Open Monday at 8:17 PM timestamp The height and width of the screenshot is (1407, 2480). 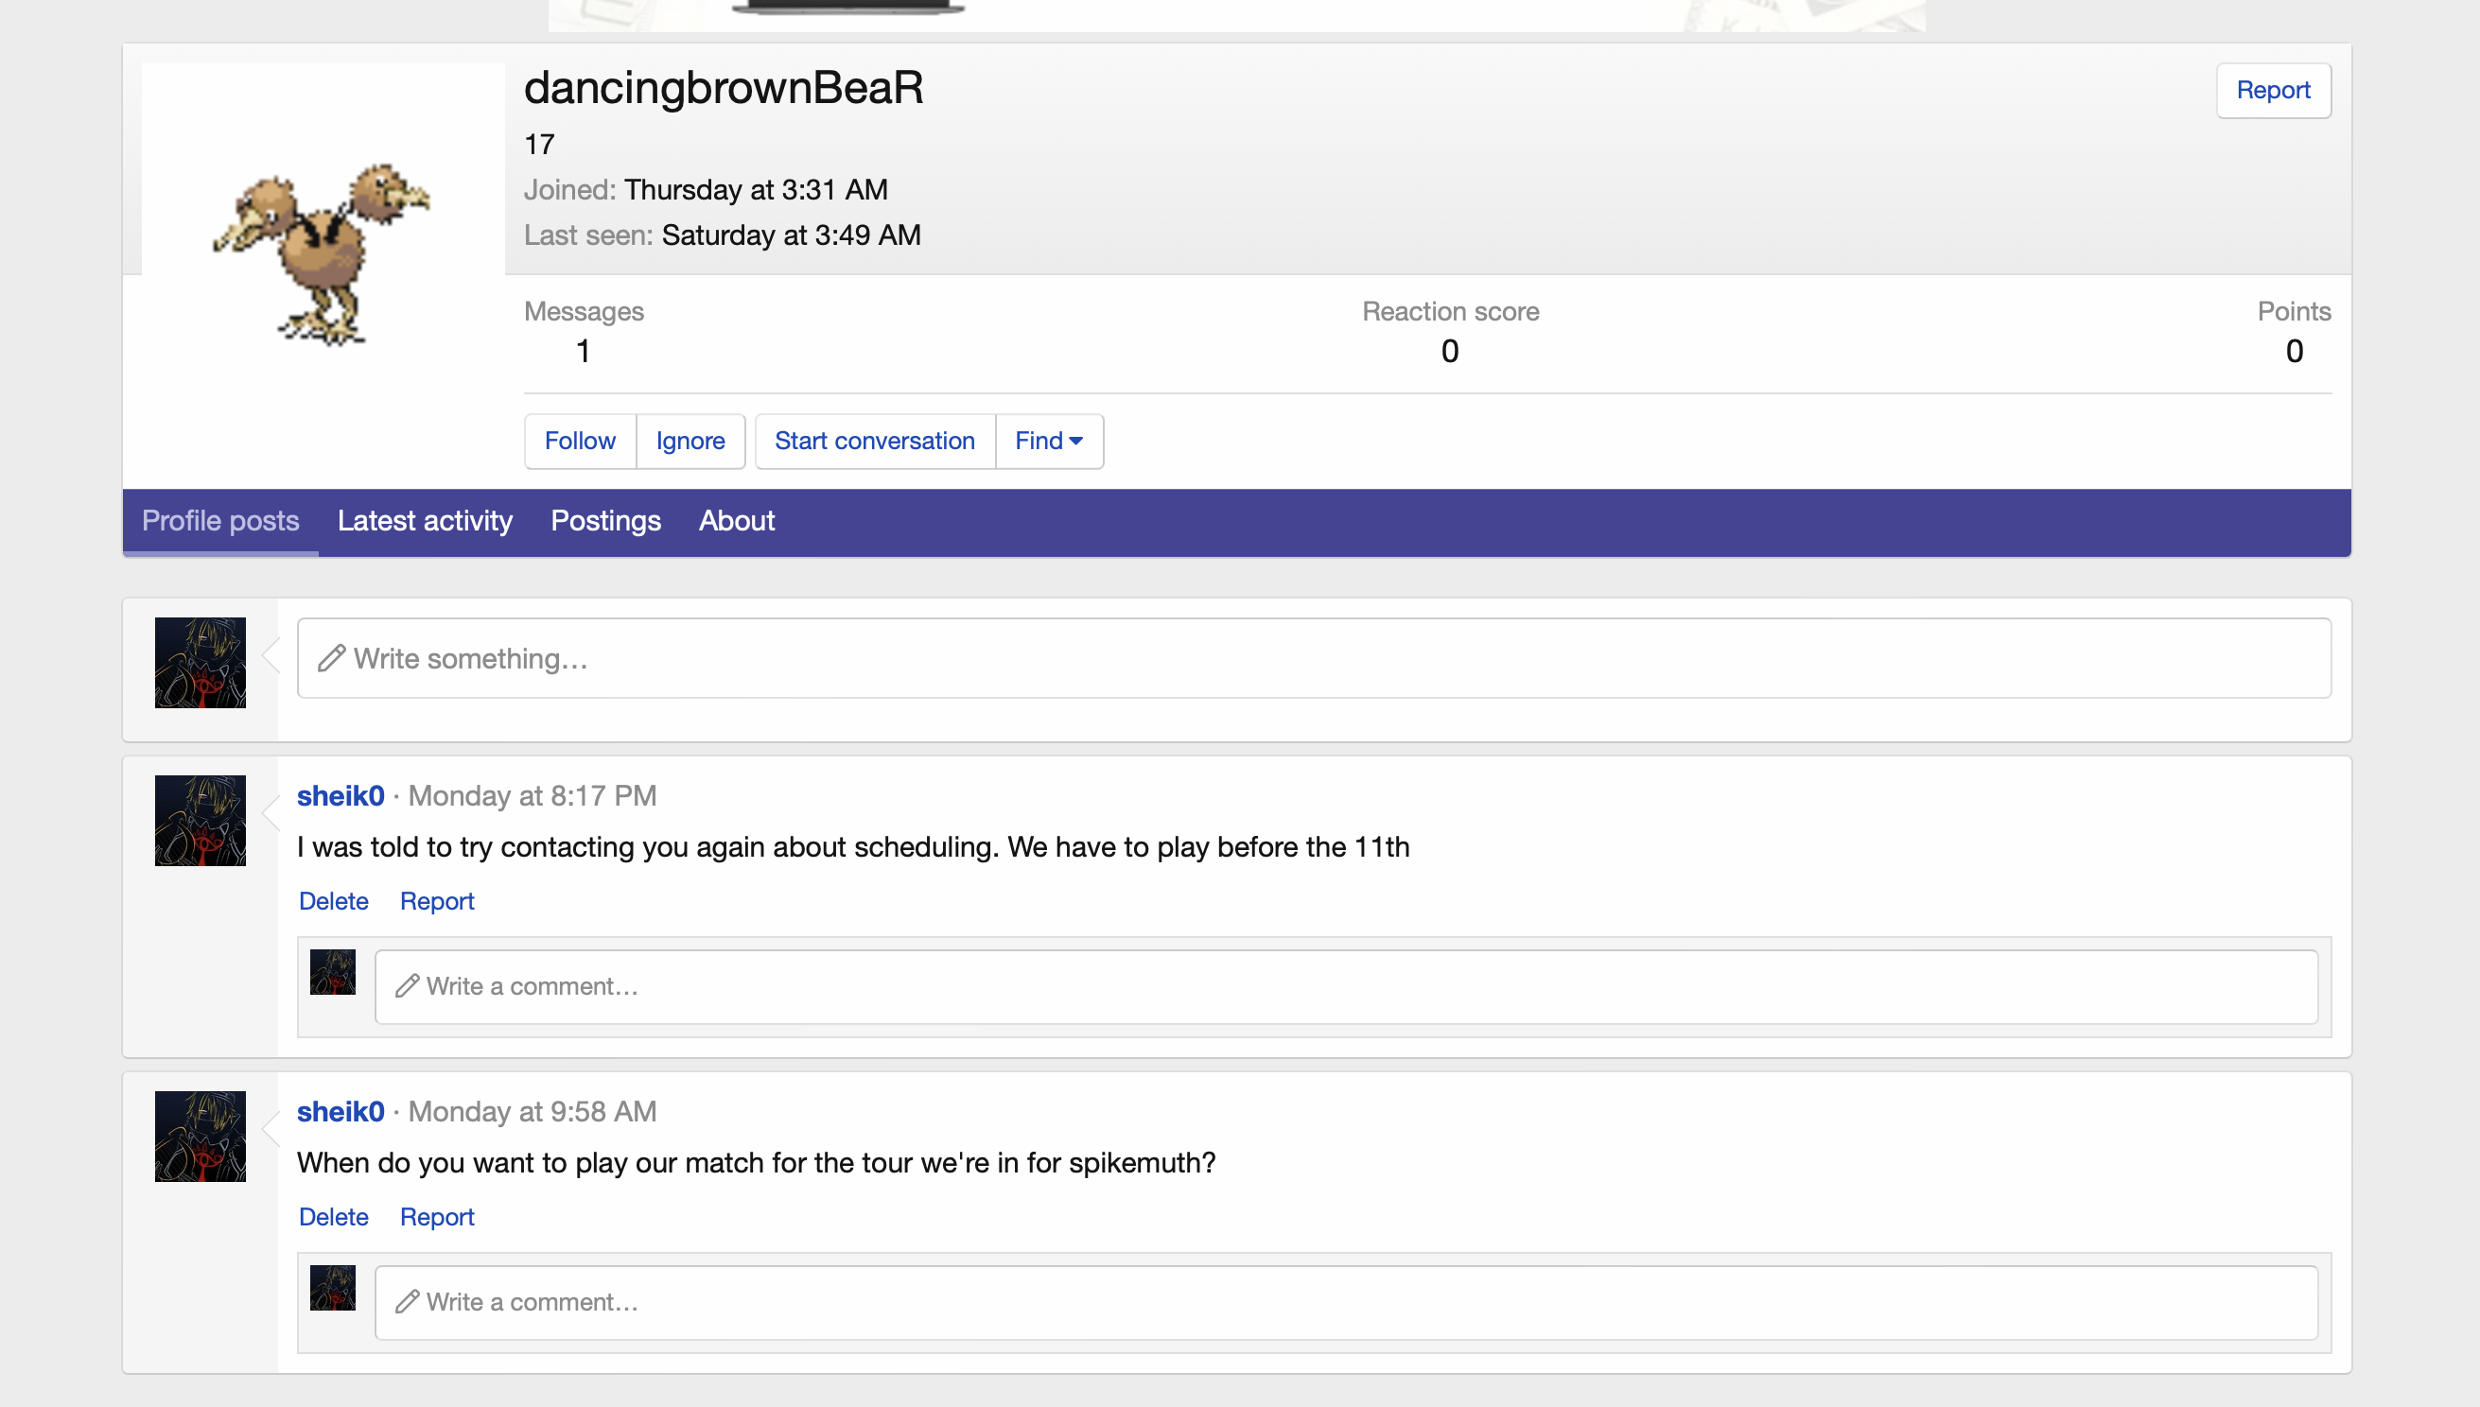coord(533,795)
